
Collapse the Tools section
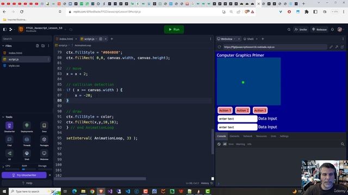(x=3, y=117)
